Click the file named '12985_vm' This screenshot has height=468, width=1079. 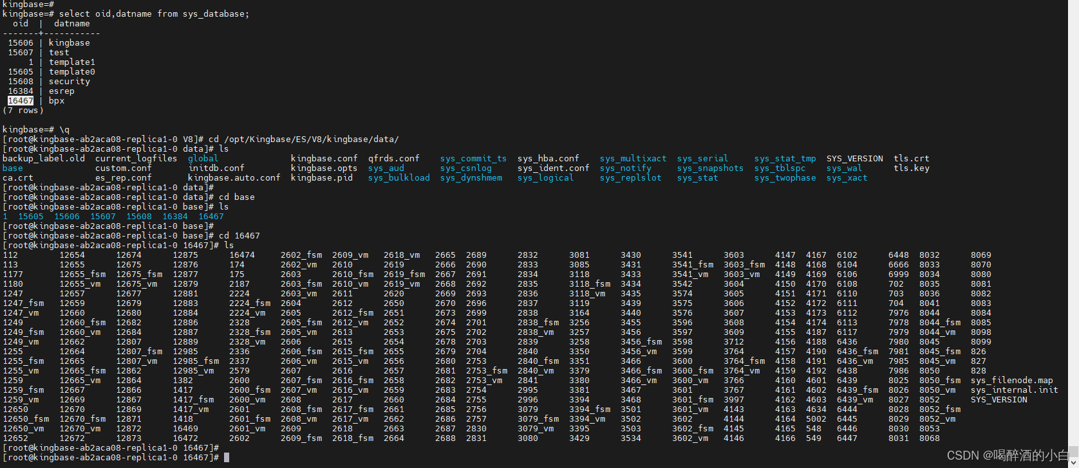click(x=193, y=371)
